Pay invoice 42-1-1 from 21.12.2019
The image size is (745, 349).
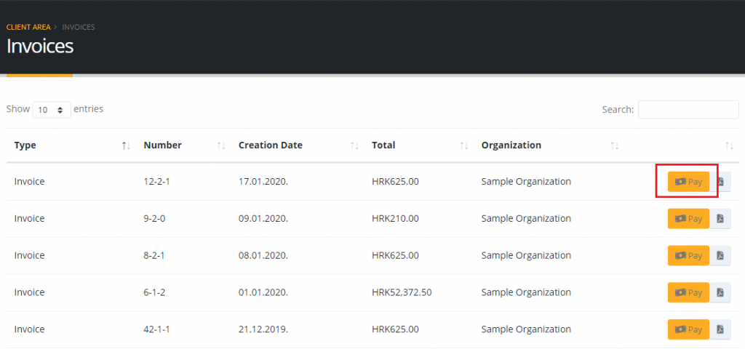[688, 329]
